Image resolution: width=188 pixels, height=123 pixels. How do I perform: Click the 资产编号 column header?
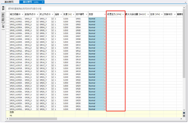point(80,14)
